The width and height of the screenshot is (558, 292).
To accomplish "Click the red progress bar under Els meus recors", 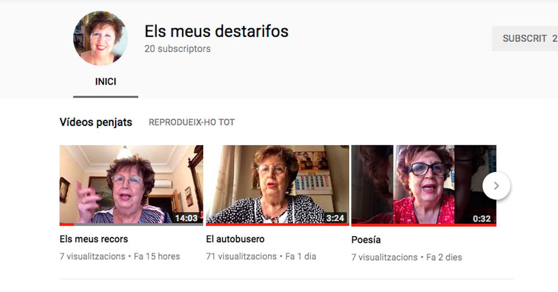I will [x=66, y=224].
